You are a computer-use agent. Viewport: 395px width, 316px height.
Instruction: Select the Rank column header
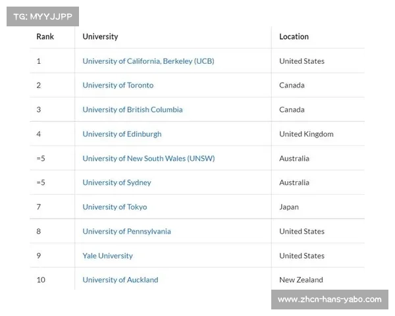[45, 37]
